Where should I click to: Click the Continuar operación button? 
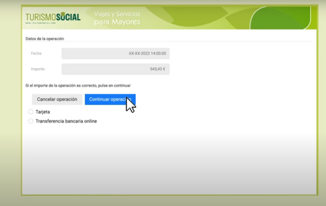[110, 100]
